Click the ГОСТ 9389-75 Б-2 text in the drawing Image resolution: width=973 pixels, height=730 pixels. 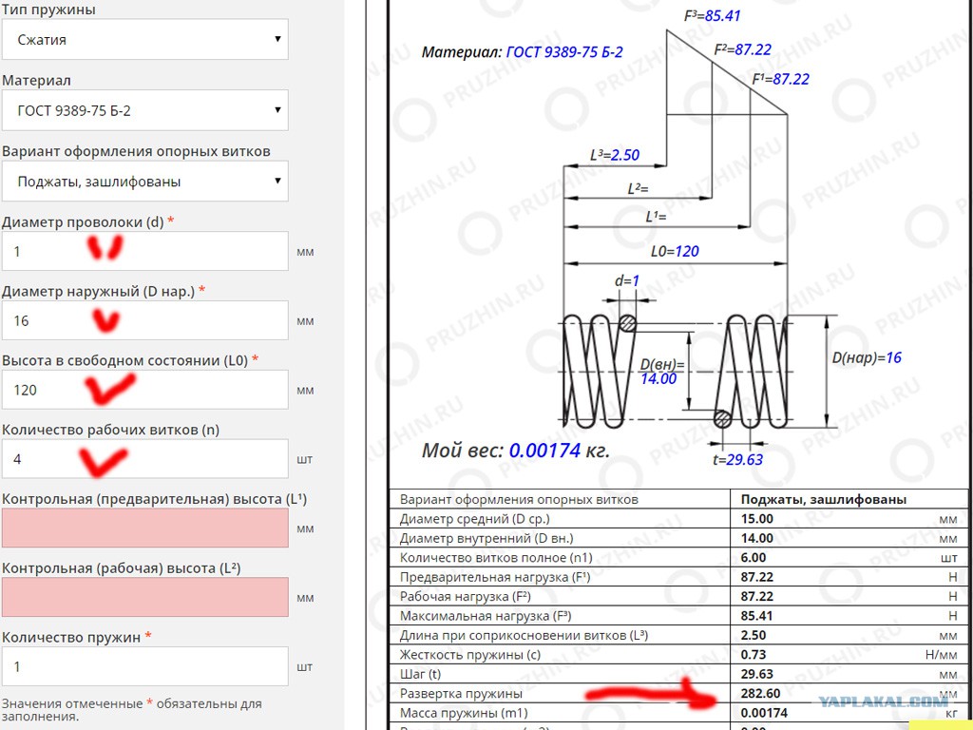[564, 52]
